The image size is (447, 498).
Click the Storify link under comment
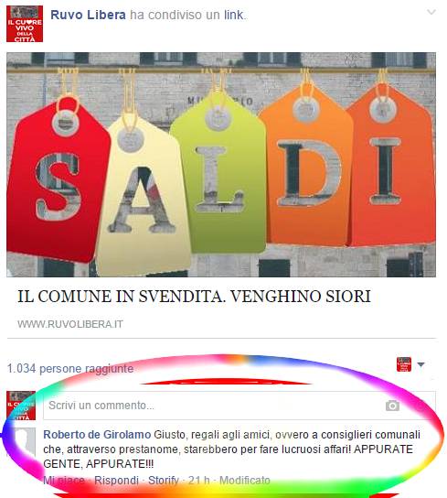pyautogui.click(x=164, y=481)
